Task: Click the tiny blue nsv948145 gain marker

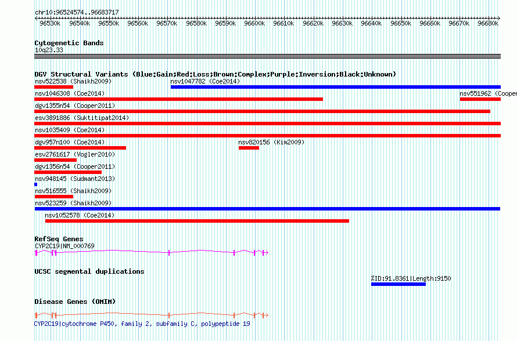Action: (36, 184)
